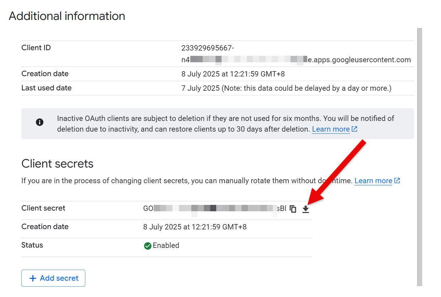
Task: Select the Client ID number starting 233929695667
Action: point(208,48)
